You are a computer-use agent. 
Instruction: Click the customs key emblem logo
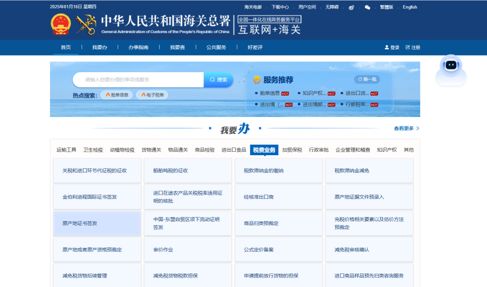click(86, 25)
